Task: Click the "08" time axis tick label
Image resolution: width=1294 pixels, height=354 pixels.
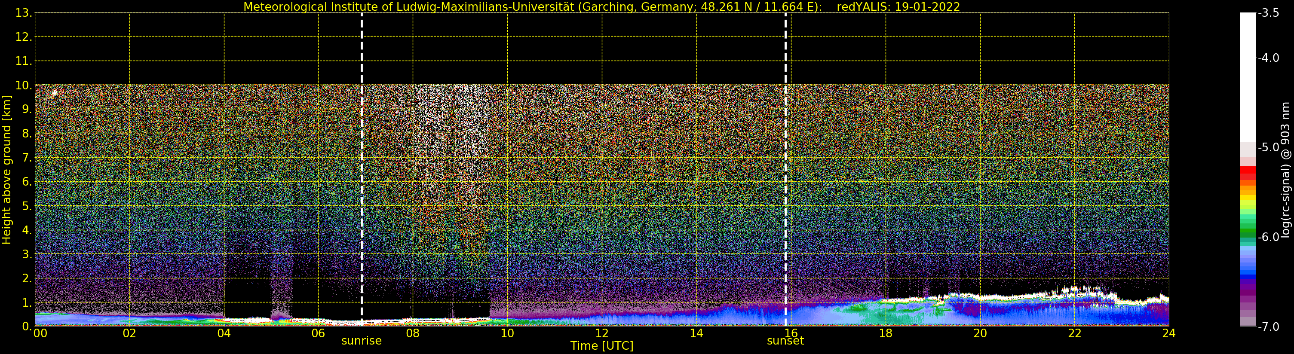Action: click(413, 333)
